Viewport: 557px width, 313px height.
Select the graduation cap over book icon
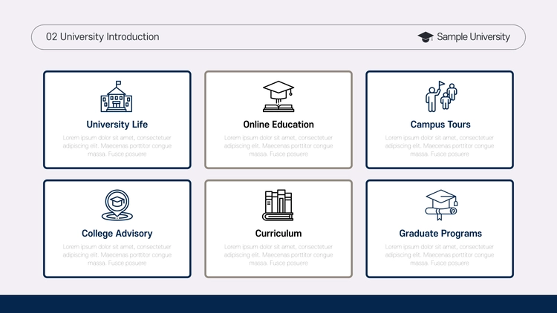(x=278, y=96)
